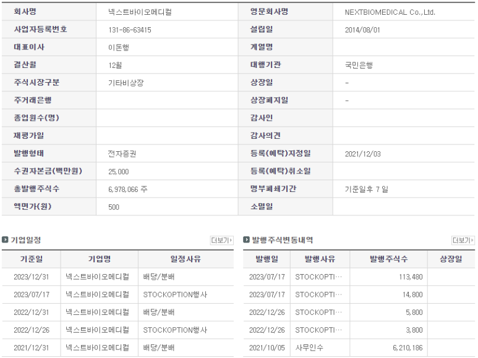Click establishment date 2014/08/01
Screen dimensions: 478x358
pyautogui.click(x=362, y=30)
